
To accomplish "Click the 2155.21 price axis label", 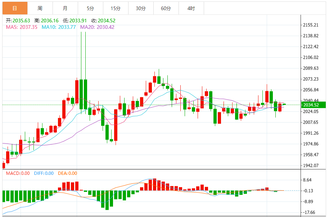I will pyautogui.click(x=311, y=25).
